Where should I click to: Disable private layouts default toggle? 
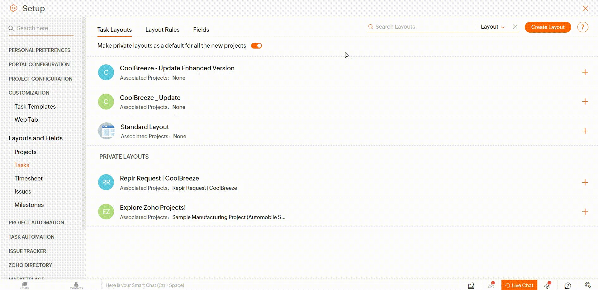pyautogui.click(x=256, y=46)
